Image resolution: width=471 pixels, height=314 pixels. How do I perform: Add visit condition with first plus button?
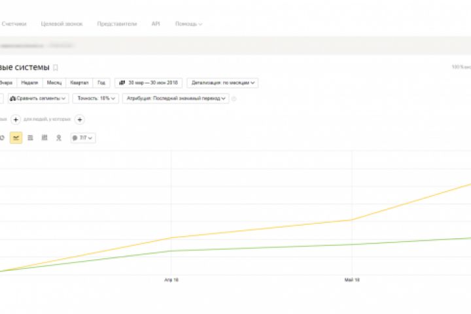point(16,120)
